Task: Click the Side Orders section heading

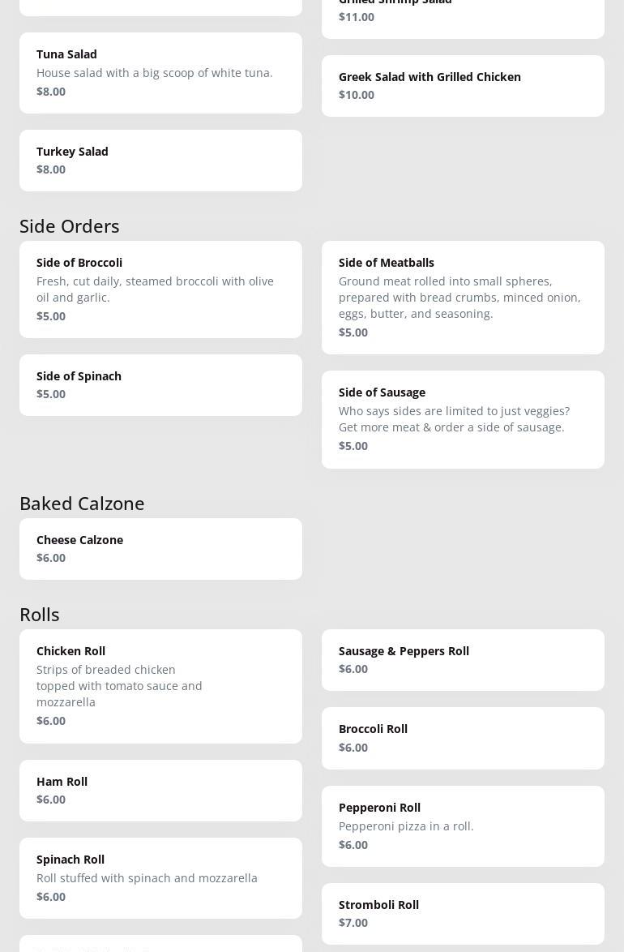Action: tap(70, 225)
